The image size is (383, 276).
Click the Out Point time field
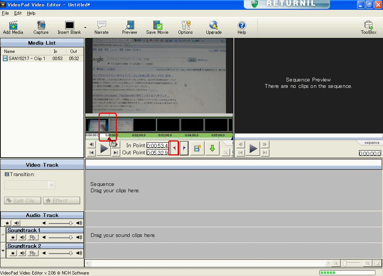point(157,153)
